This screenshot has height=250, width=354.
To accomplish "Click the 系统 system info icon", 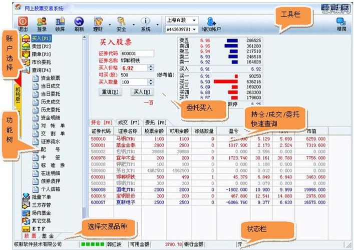I will 146,24.
